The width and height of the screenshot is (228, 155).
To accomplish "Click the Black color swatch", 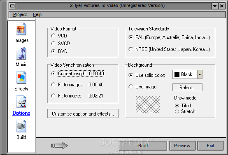I will (177, 74).
